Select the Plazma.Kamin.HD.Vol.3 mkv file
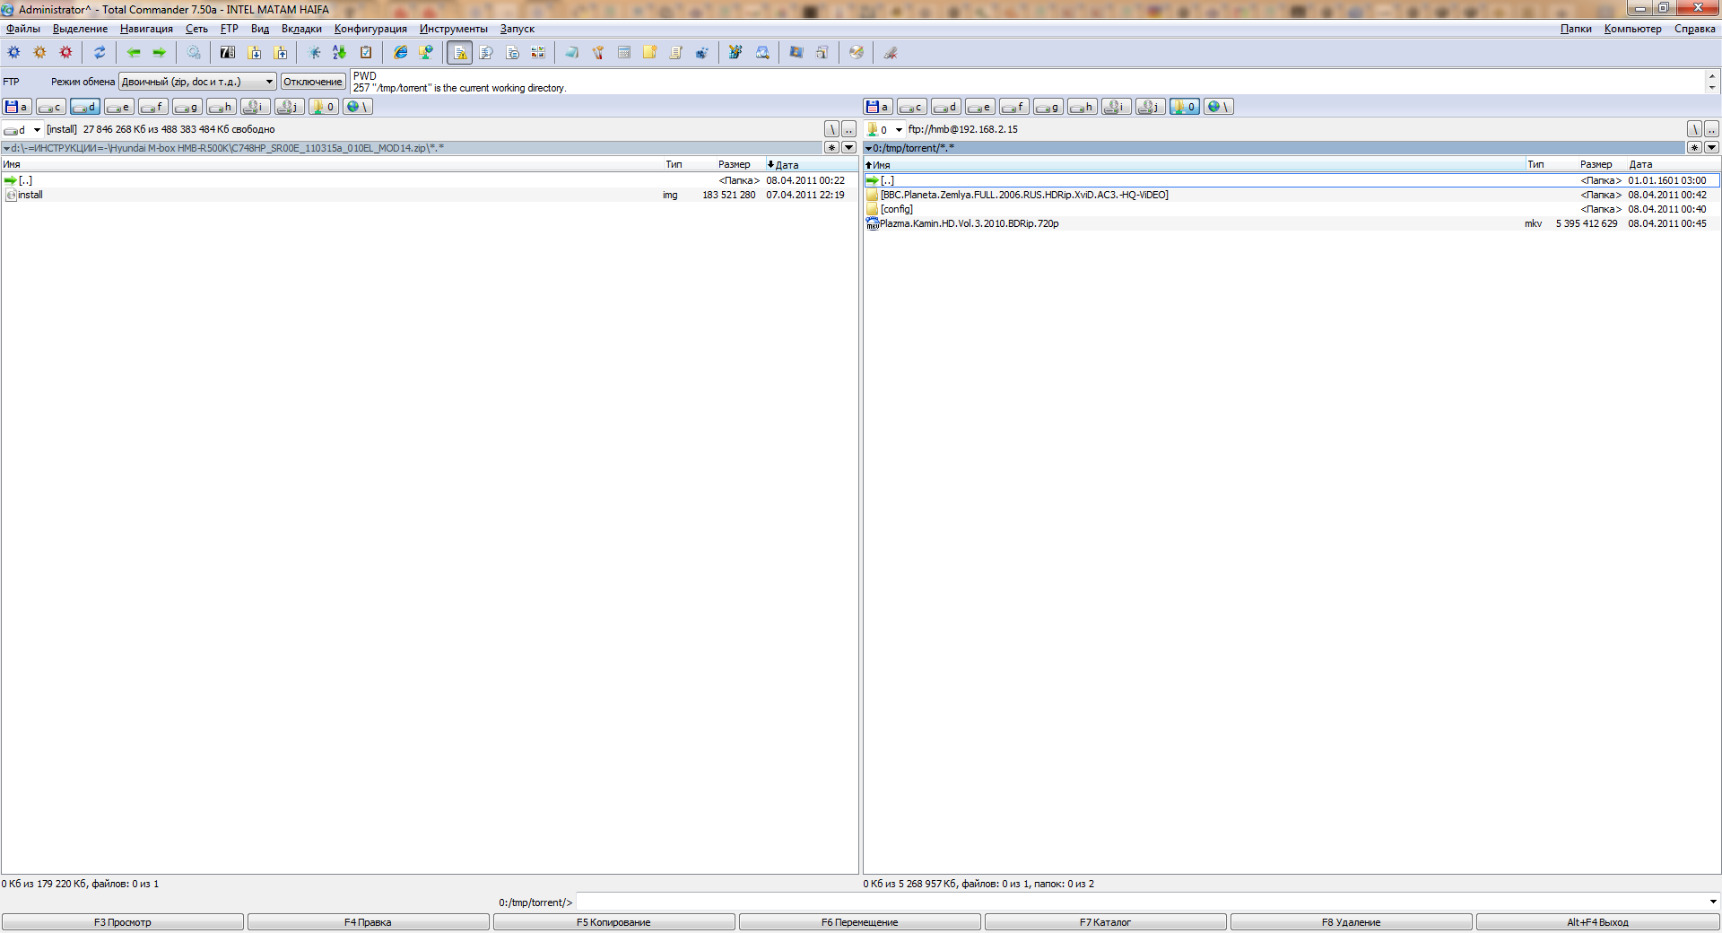Viewport: 1722px width, 933px height. click(x=969, y=224)
